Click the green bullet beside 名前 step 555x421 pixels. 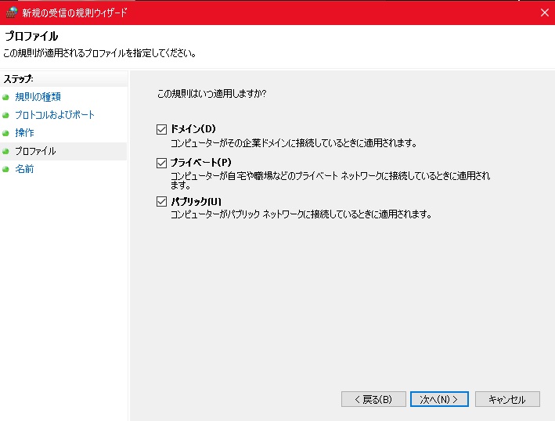[x=6, y=169]
